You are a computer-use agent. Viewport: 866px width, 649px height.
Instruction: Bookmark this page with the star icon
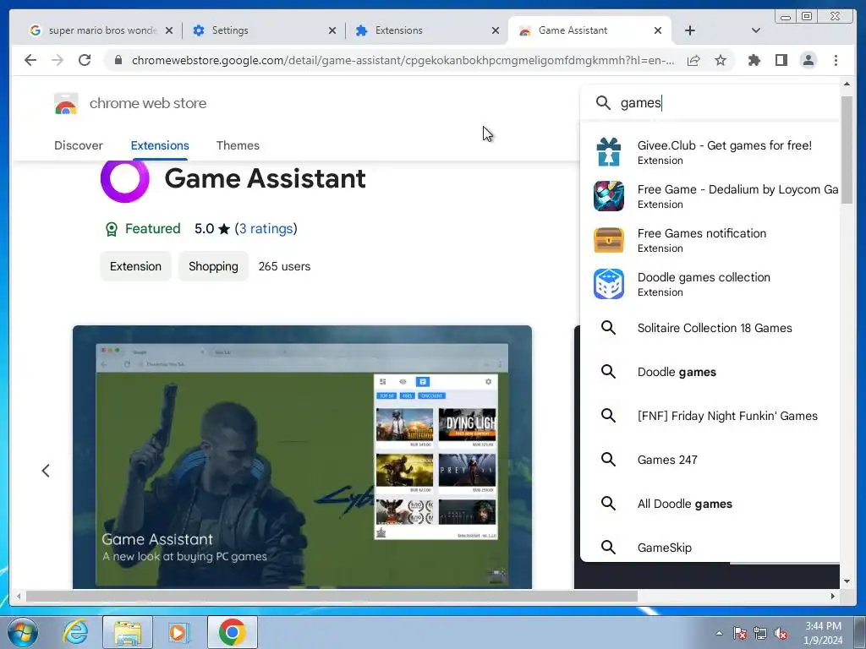(x=721, y=60)
